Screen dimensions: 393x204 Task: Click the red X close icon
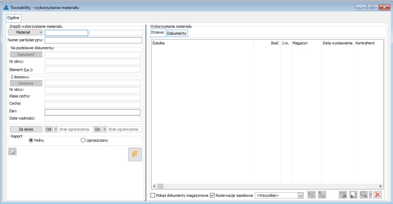click(x=378, y=195)
